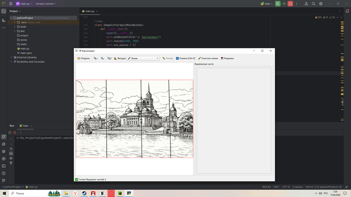Stop the running main program in PyCharm
Viewport: 351px width, 197px height.
290,3
